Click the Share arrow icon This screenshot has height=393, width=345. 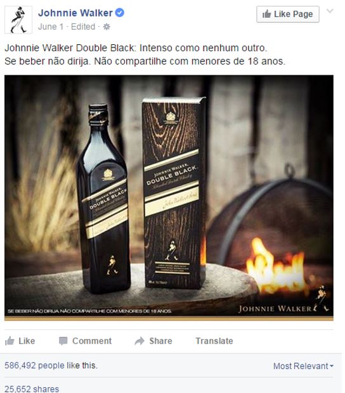click(x=140, y=341)
